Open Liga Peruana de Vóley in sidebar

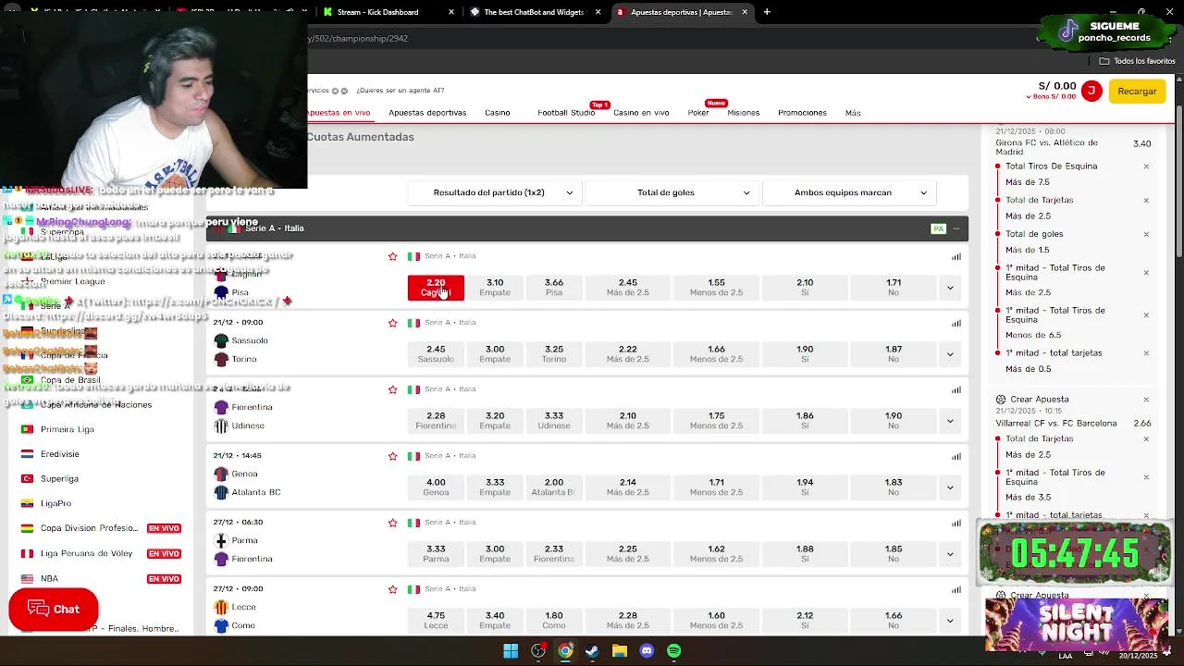[86, 553]
